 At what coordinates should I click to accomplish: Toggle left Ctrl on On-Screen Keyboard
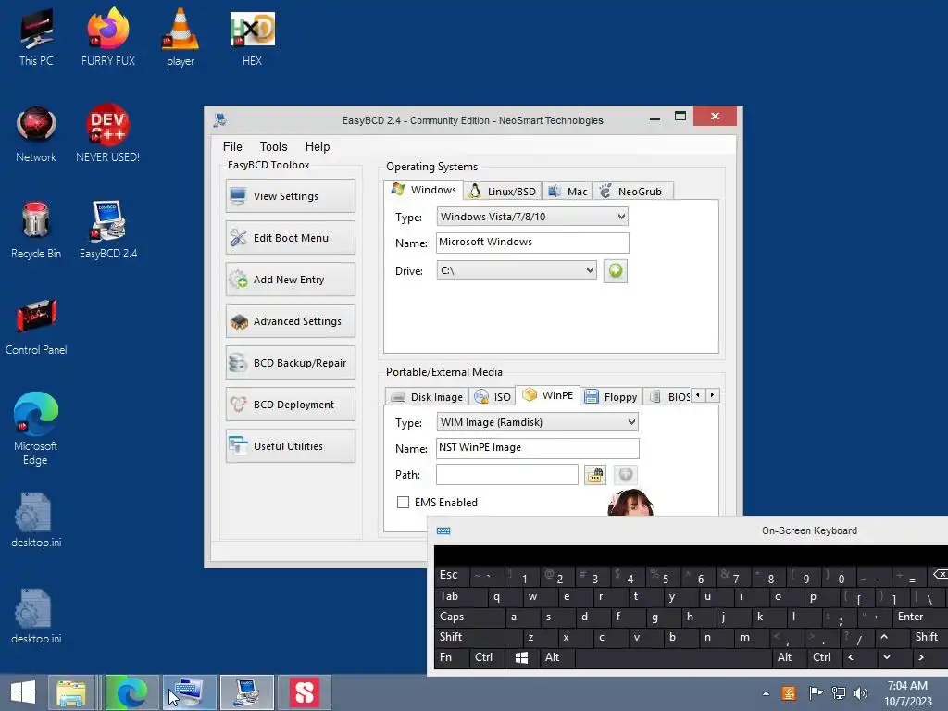(x=487, y=657)
